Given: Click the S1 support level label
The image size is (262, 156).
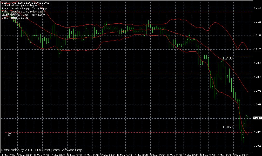Looking at the screenshot, I should [x=9, y=134].
